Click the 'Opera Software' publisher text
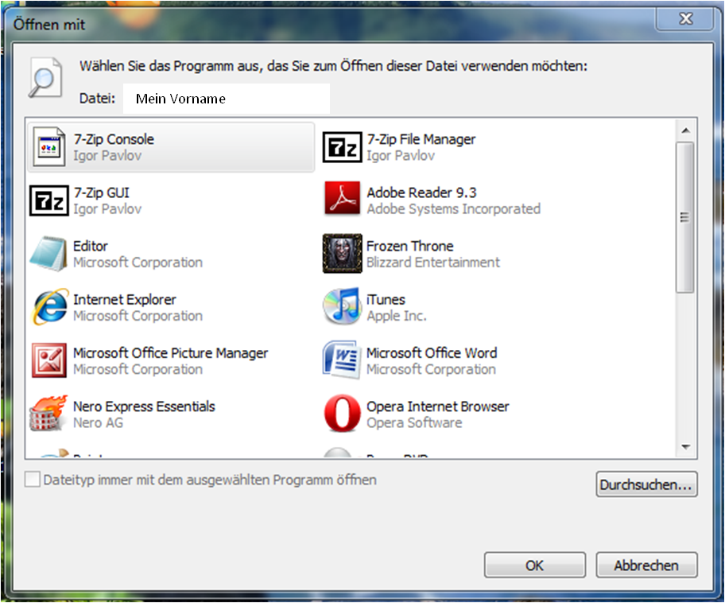725x603 pixels. point(414,423)
